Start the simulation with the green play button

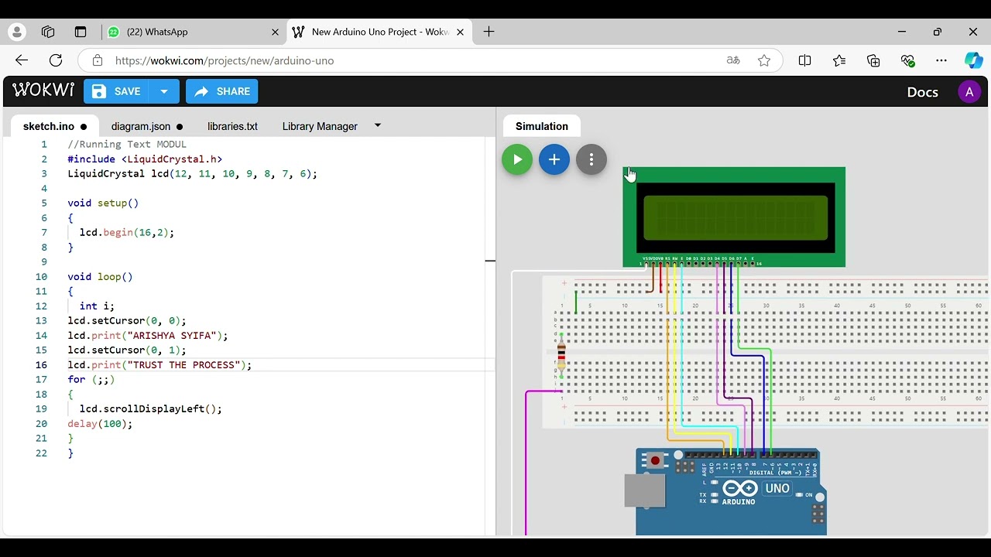click(x=517, y=159)
